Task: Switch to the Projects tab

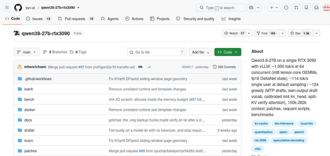Action: pyautogui.click(x=160, y=19)
